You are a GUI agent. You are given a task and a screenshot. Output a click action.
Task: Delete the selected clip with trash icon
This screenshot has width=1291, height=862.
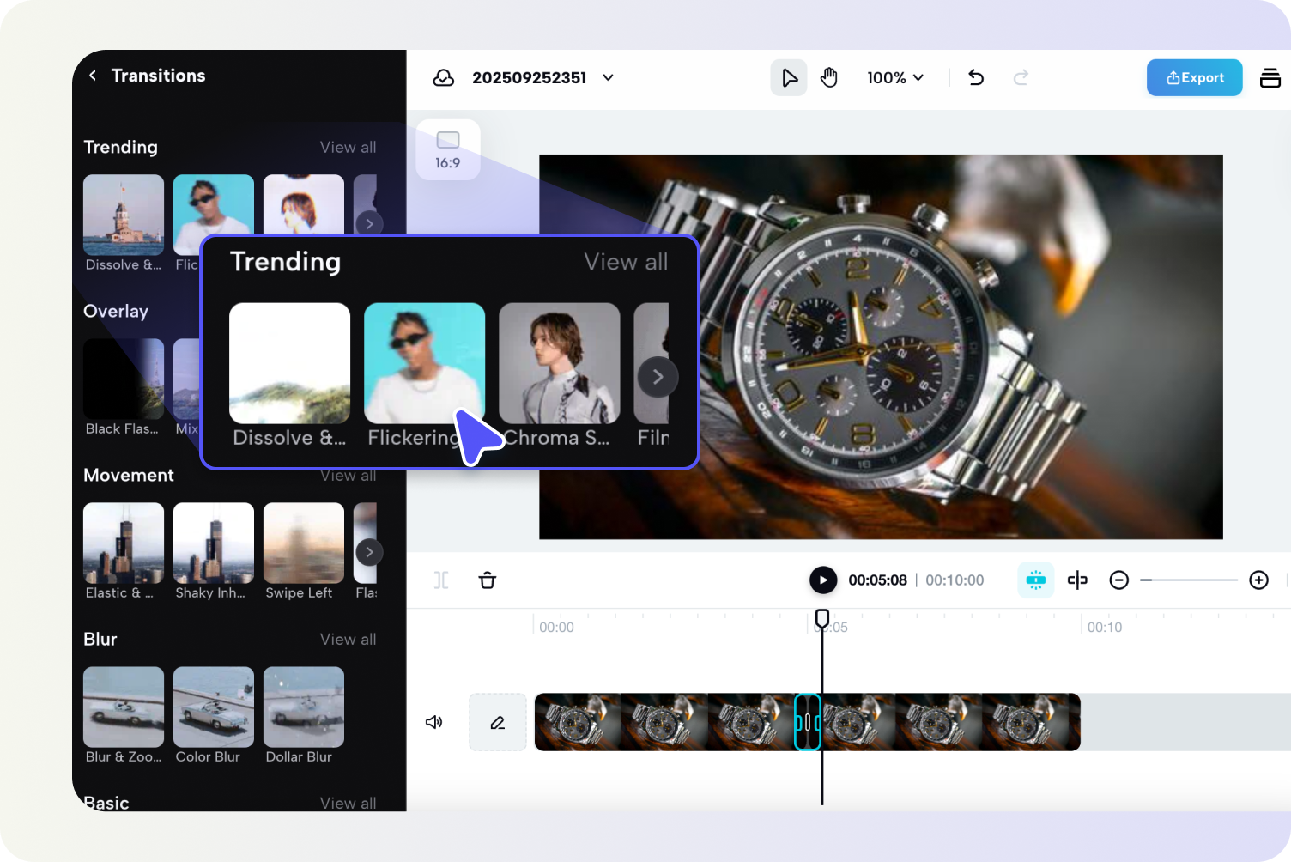[x=487, y=580]
